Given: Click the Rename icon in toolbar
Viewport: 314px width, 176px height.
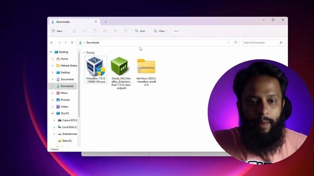Looking at the screenshot, I should pos(105,31).
